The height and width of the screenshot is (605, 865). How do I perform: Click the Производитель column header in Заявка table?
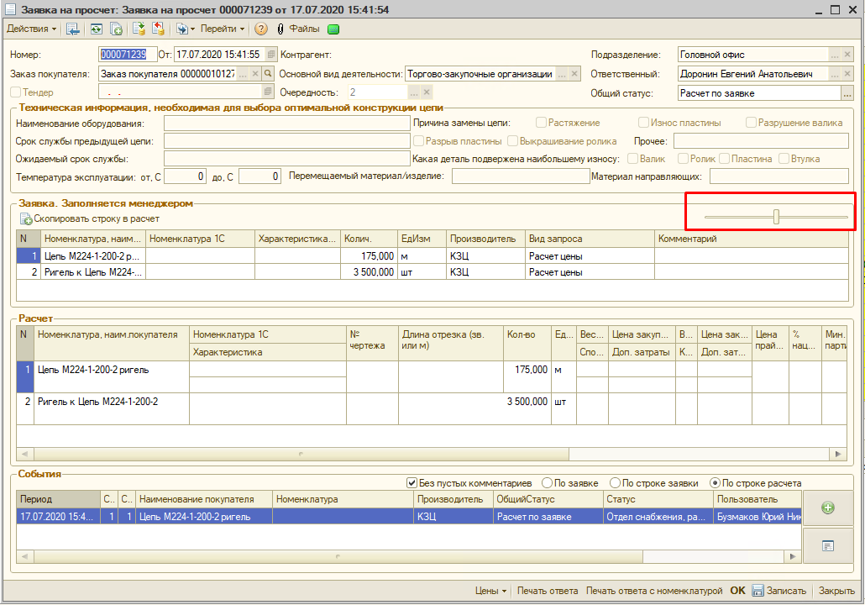[x=485, y=239]
